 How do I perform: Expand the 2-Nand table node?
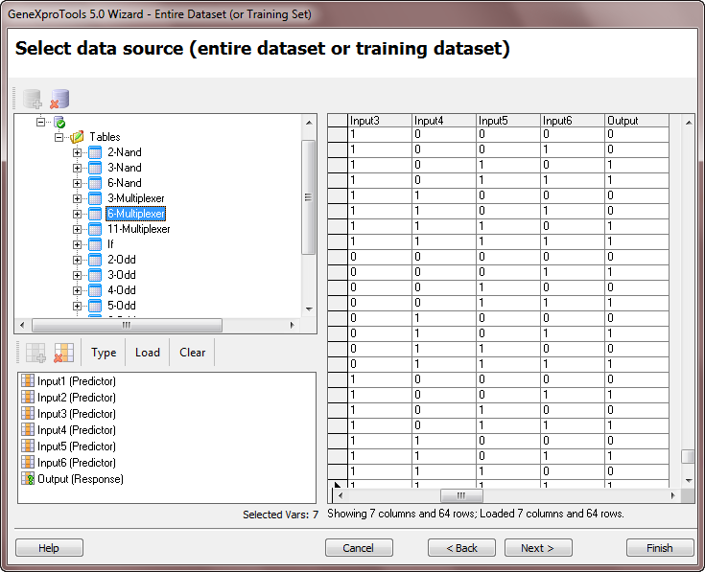pyautogui.click(x=77, y=152)
